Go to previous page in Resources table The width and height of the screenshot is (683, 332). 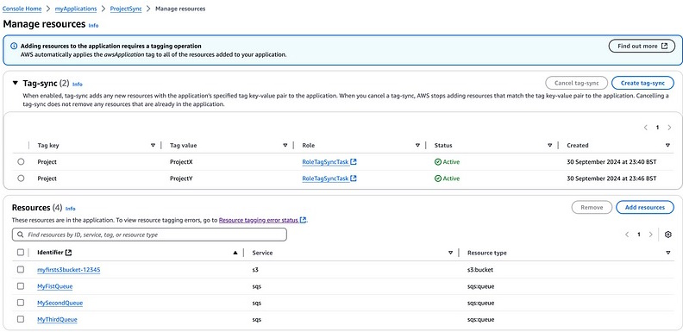tap(627, 235)
